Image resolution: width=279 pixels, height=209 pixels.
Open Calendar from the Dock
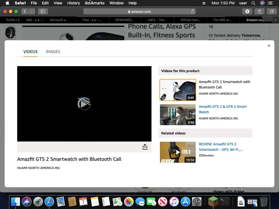click(83, 202)
